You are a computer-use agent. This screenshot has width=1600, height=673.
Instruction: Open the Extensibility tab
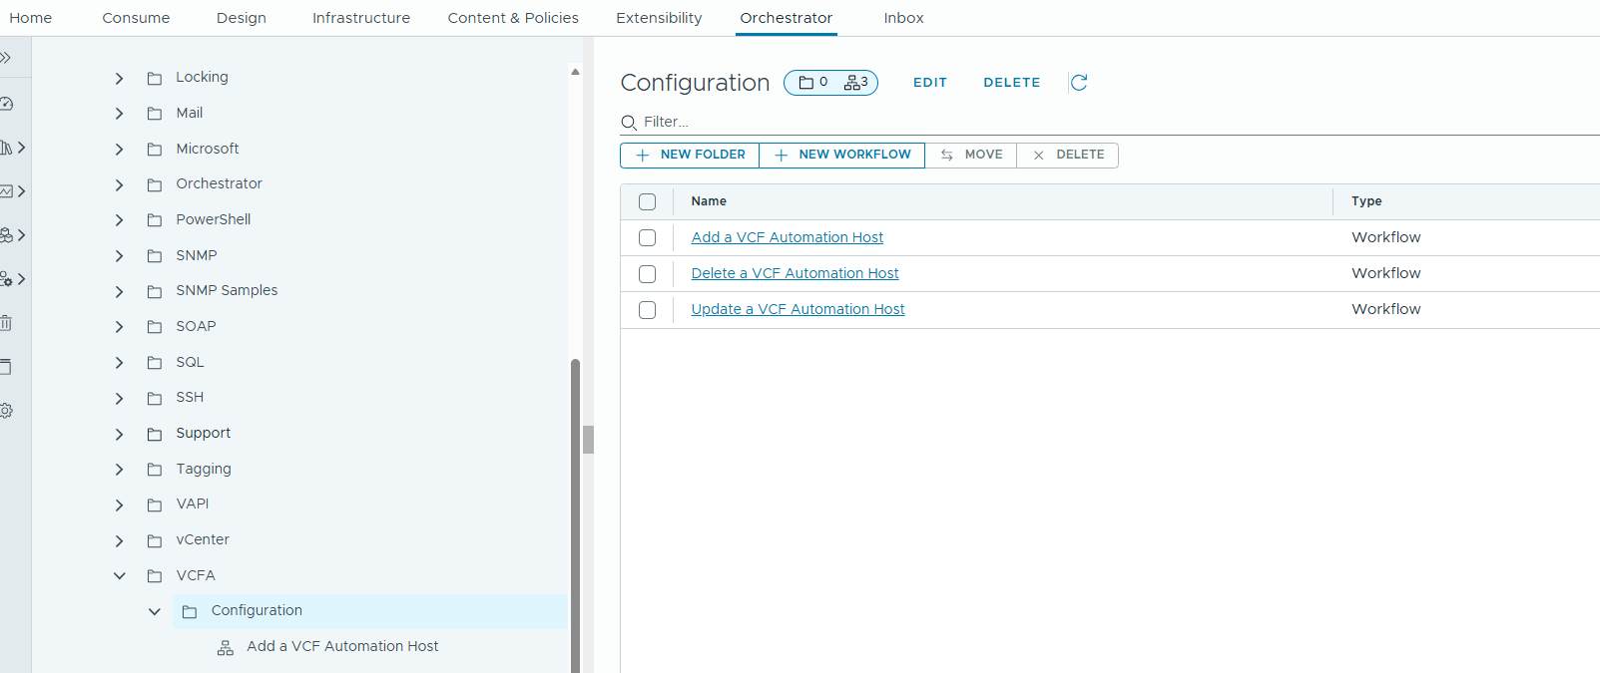pos(659,18)
